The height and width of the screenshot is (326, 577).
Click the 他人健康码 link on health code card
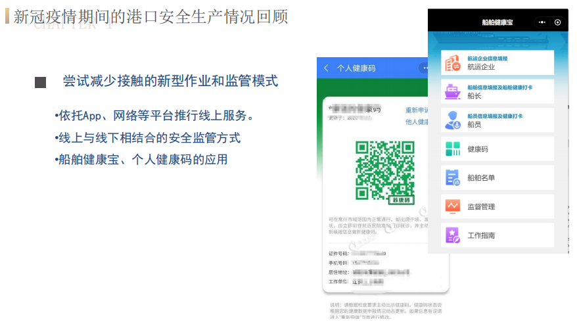pyautogui.click(x=417, y=122)
